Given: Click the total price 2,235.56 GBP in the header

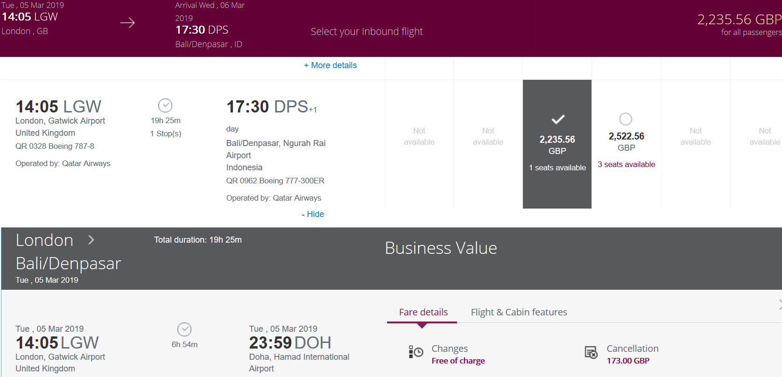Looking at the screenshot, I should tap(739, 20).
